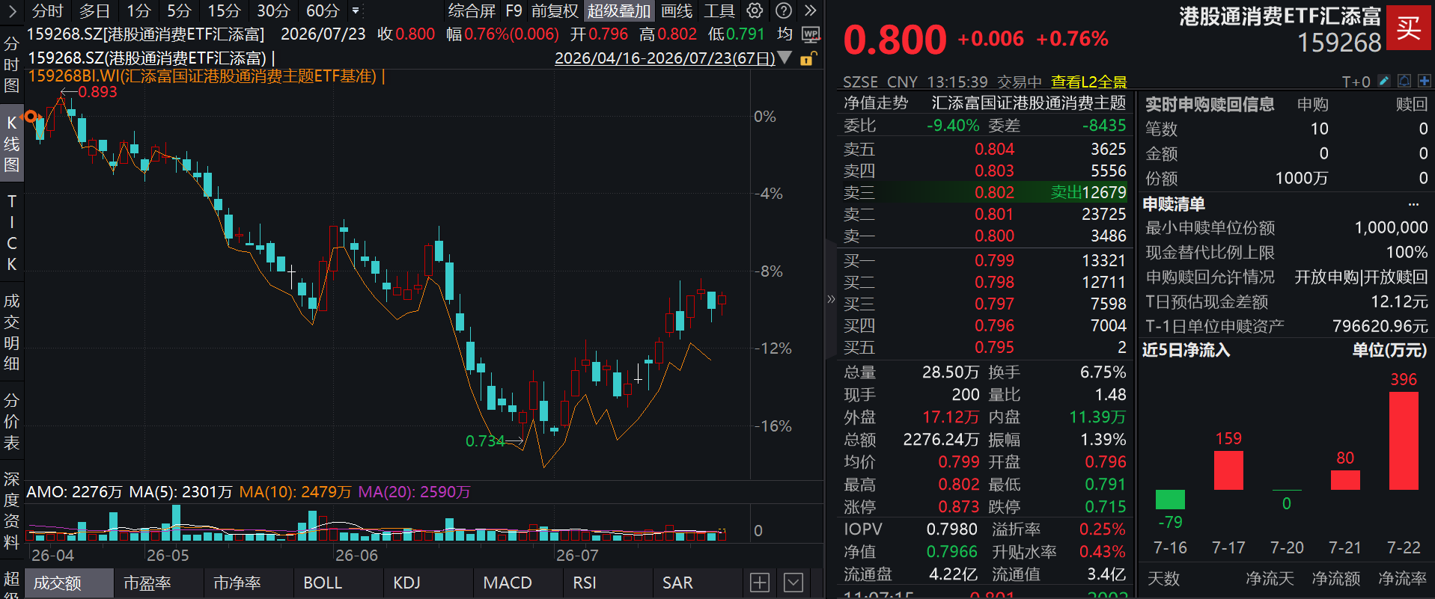Open the pencil note icon near T+0
Image resolution: width=1435 pixels, height=599 pixels.
click(1384, 81)
